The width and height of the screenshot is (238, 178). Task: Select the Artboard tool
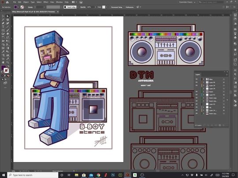click(3, 59)
